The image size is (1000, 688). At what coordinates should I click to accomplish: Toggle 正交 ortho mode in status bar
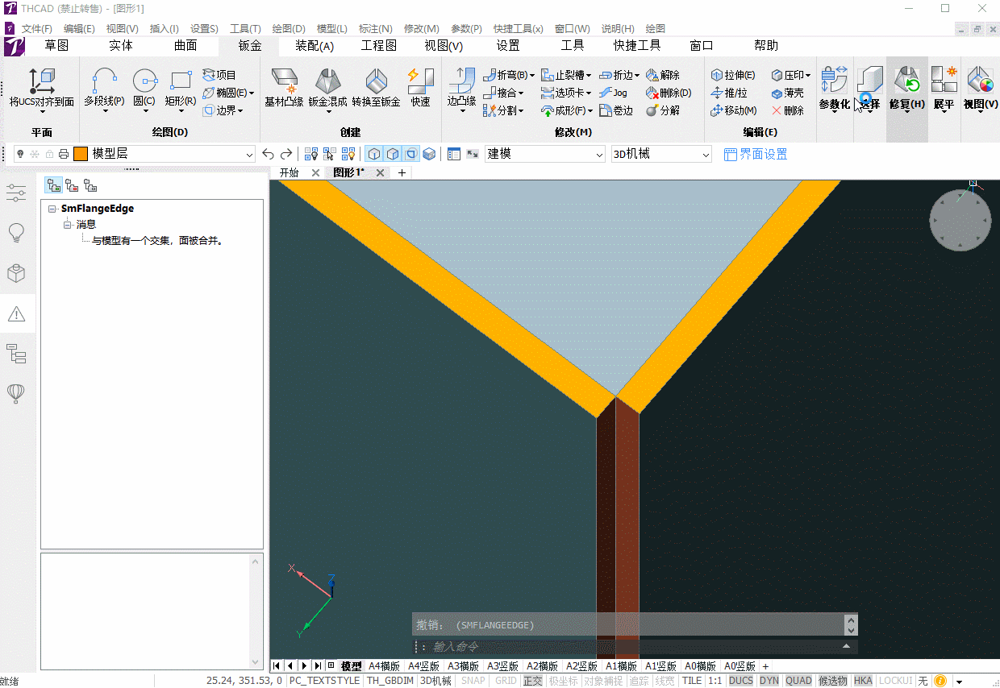pos(532,681)
